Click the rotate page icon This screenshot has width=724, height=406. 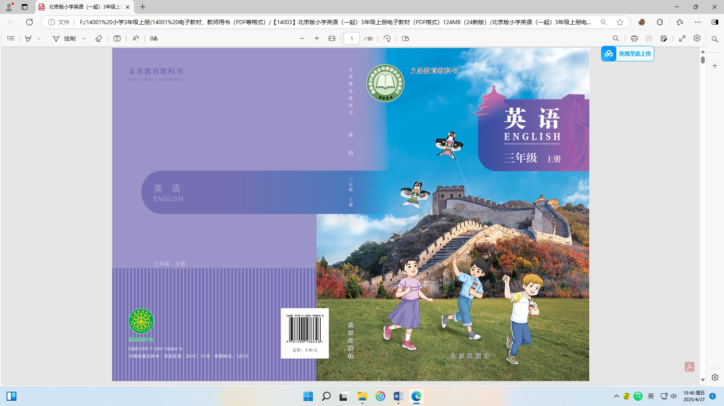pos(387,38)
